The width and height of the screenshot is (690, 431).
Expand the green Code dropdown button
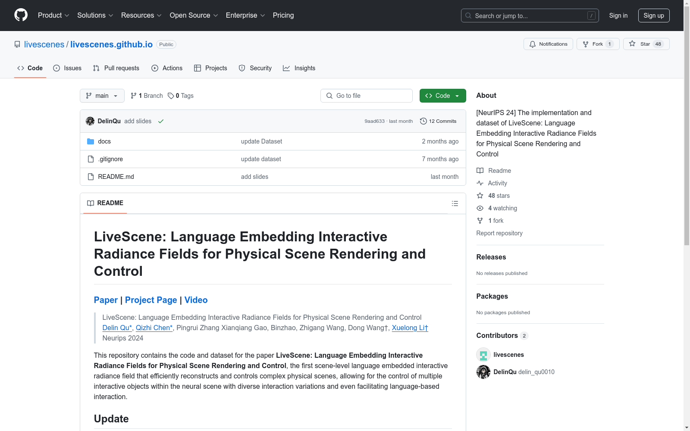click(x=443, y=96)
